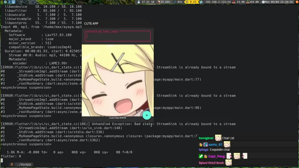Click the 'flutter: 0' terminal output line
Screen dimensions: 299x168
pyautogui.click(x=11, y=156)
